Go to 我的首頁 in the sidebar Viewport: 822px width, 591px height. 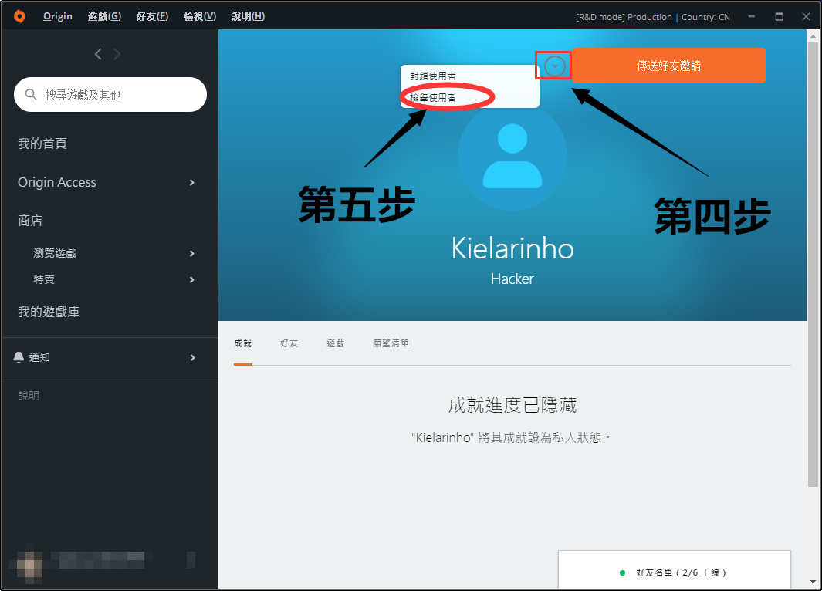(x=42, y=144)
